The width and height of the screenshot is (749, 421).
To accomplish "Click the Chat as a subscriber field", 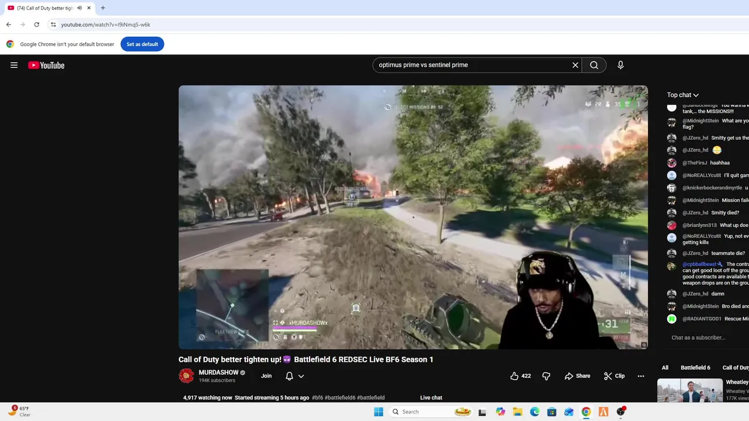I will tap(699, 337).
